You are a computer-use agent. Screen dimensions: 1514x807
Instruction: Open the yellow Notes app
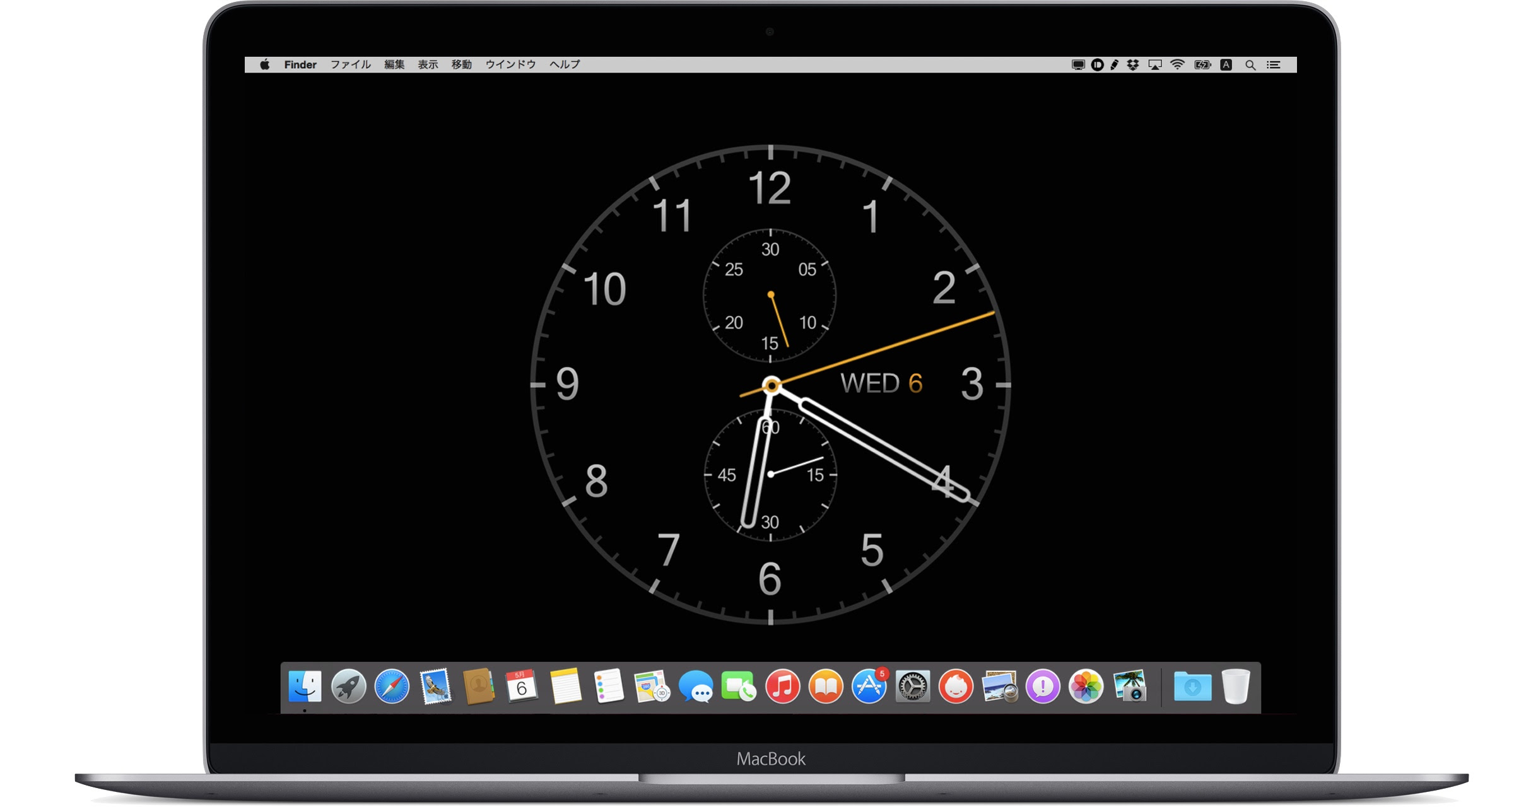566,687
